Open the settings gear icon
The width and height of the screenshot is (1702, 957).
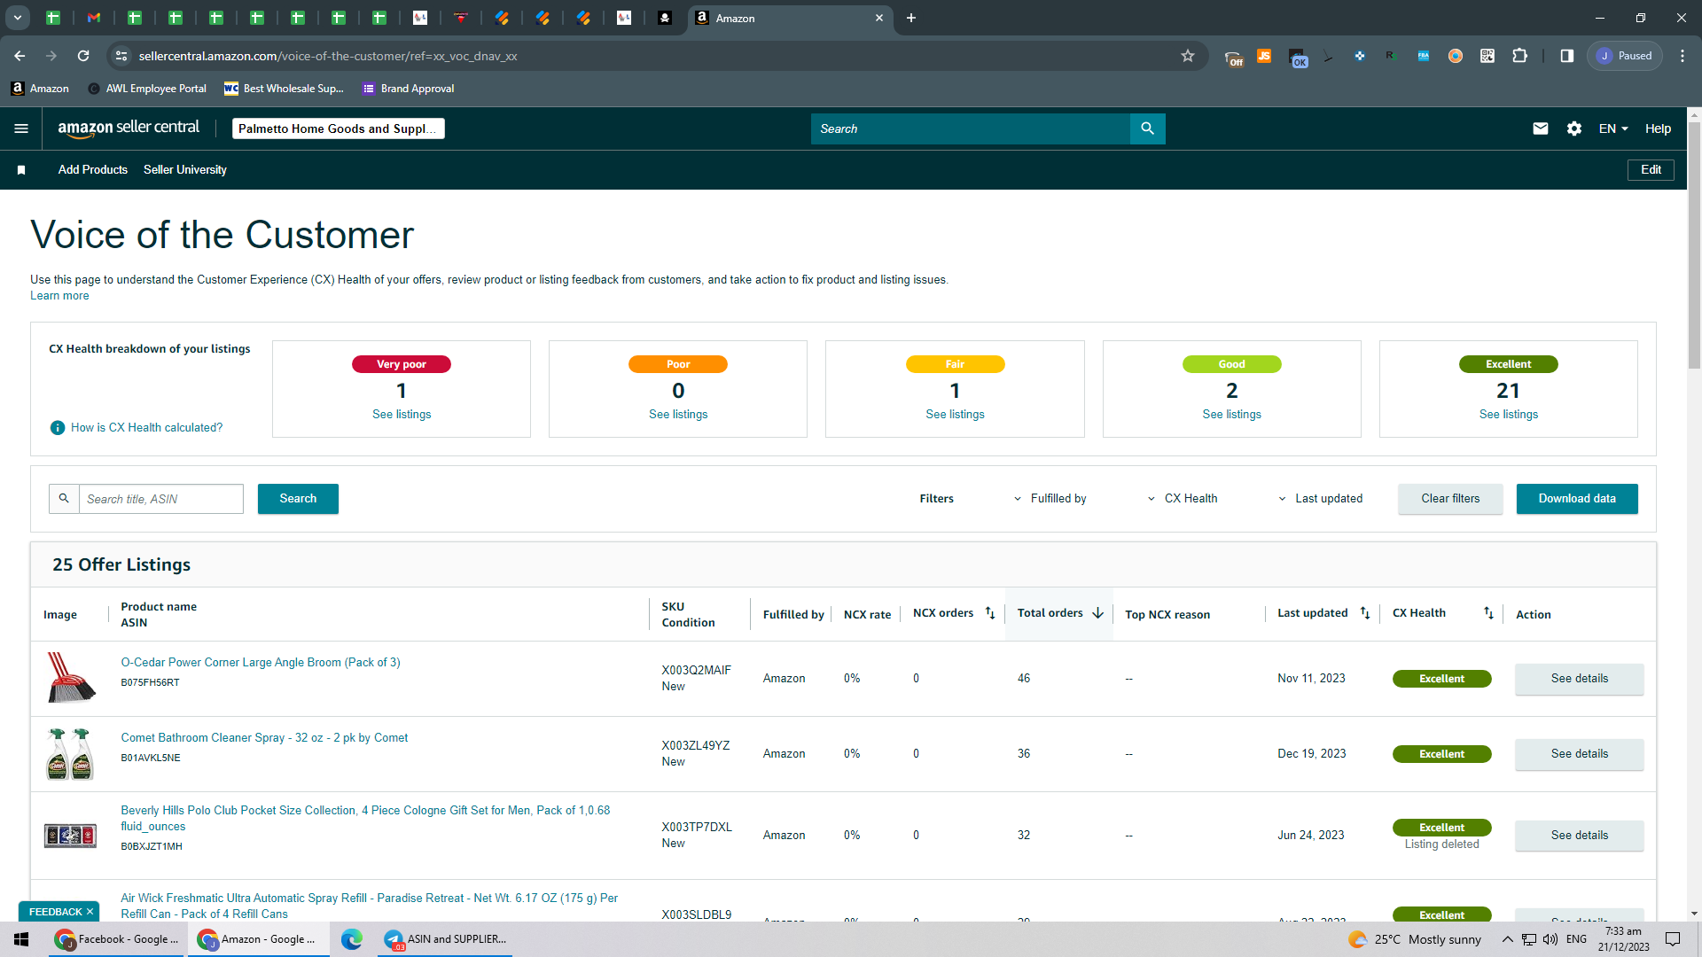tap(1574, 128)
